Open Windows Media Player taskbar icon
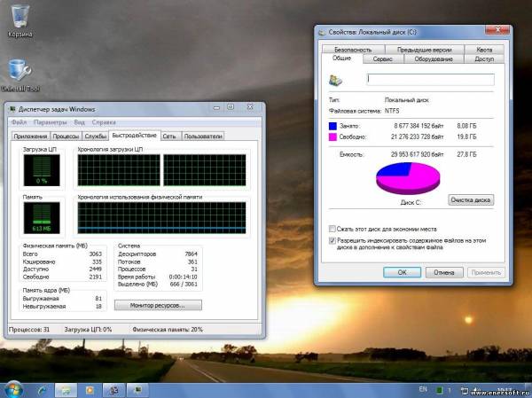This screenshot has width=532, height=398. point(90,391)
